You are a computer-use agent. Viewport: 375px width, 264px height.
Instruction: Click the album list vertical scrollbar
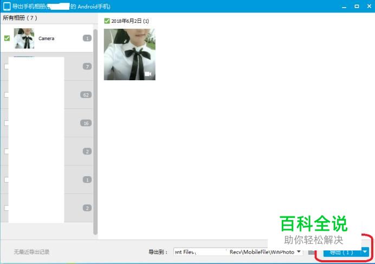tap(95, 132)
